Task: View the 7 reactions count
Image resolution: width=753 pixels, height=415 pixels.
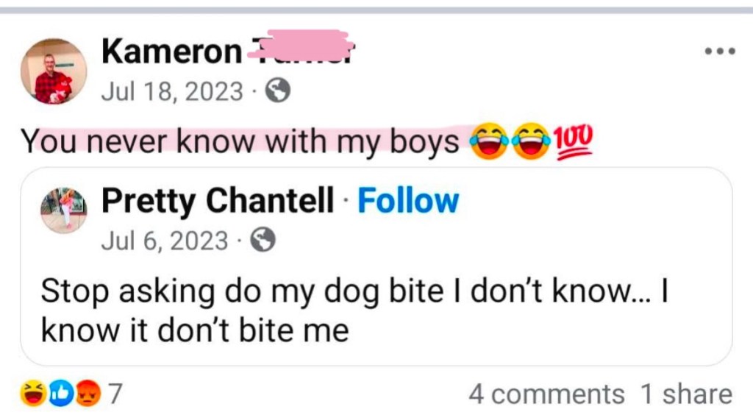Action: [x=114, y=394]
